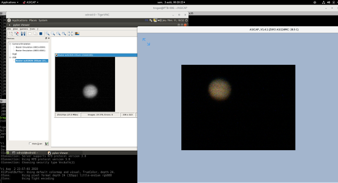Click the landscape picture icon in pylon toolbar
Viewport: 338px width, 183px height.
tap(77, 34)
